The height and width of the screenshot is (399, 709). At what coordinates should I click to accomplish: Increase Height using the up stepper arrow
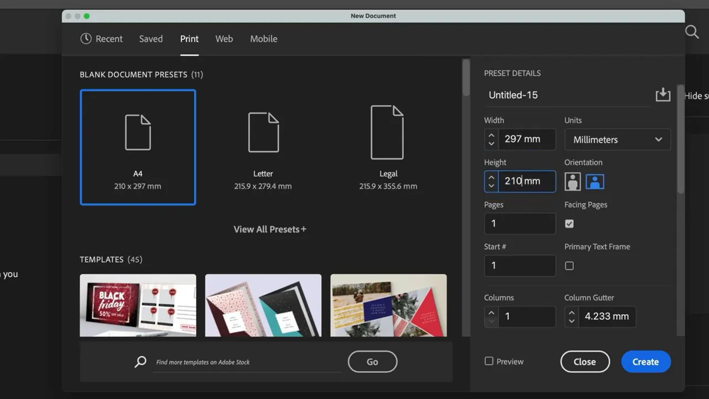[x=491, y=177]
